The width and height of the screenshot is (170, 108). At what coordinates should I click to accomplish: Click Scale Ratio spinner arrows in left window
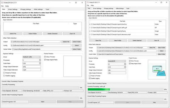tap(40, 63)
